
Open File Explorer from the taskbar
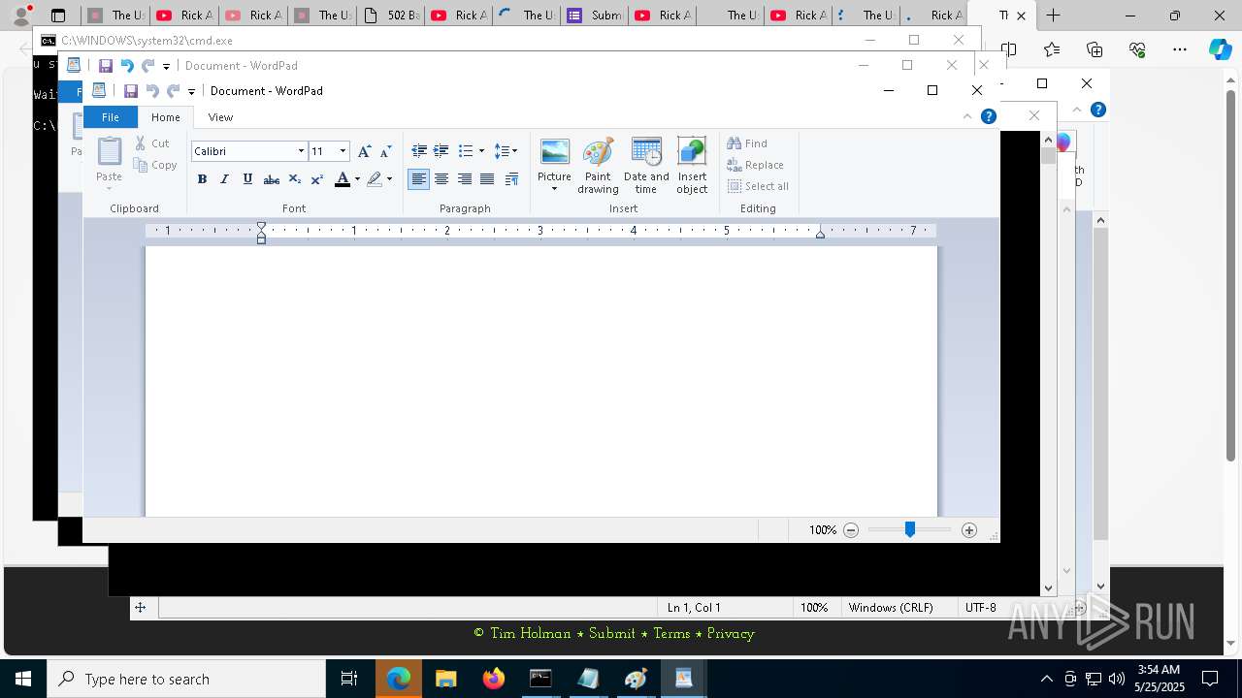pyautogui.click(x=446, y=679)
